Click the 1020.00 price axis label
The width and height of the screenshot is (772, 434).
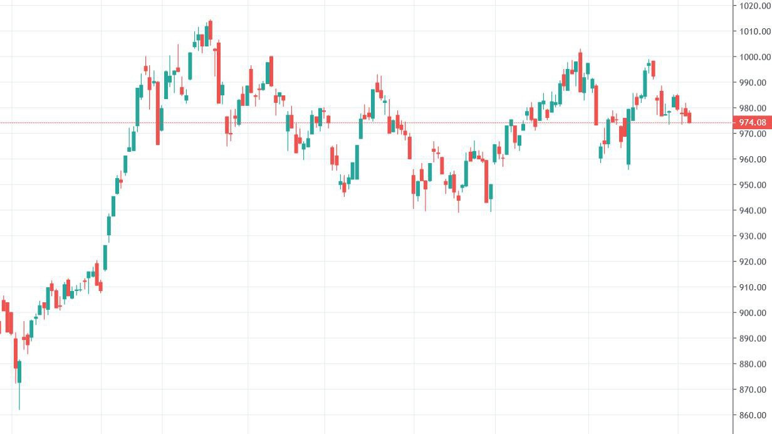[x=754, y=6]
